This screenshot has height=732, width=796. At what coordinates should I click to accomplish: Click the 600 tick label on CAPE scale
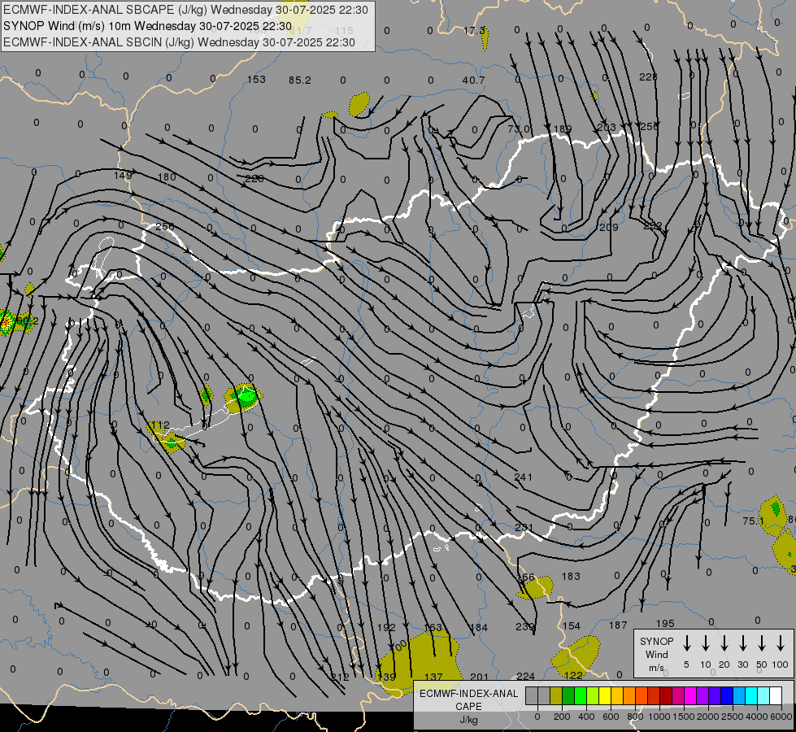[611, 717]
